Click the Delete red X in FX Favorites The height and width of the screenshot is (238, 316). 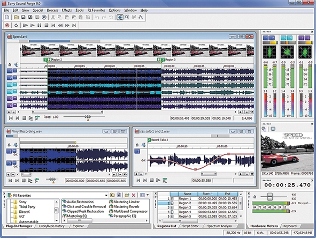134,195
